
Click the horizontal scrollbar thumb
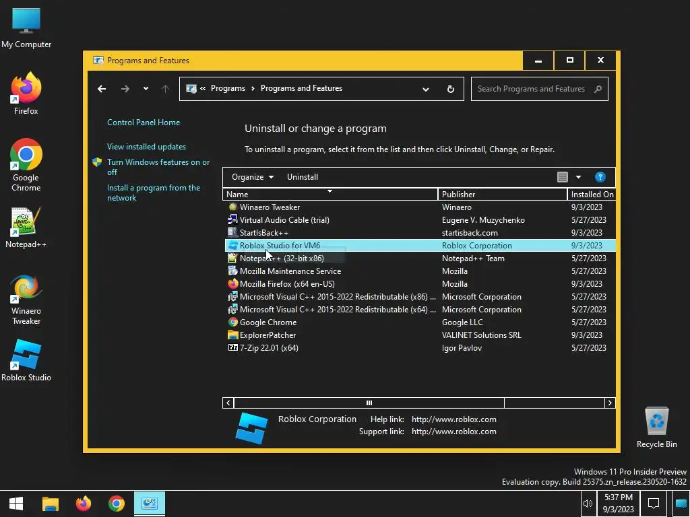pyautogui.click(x=369, y=403)
